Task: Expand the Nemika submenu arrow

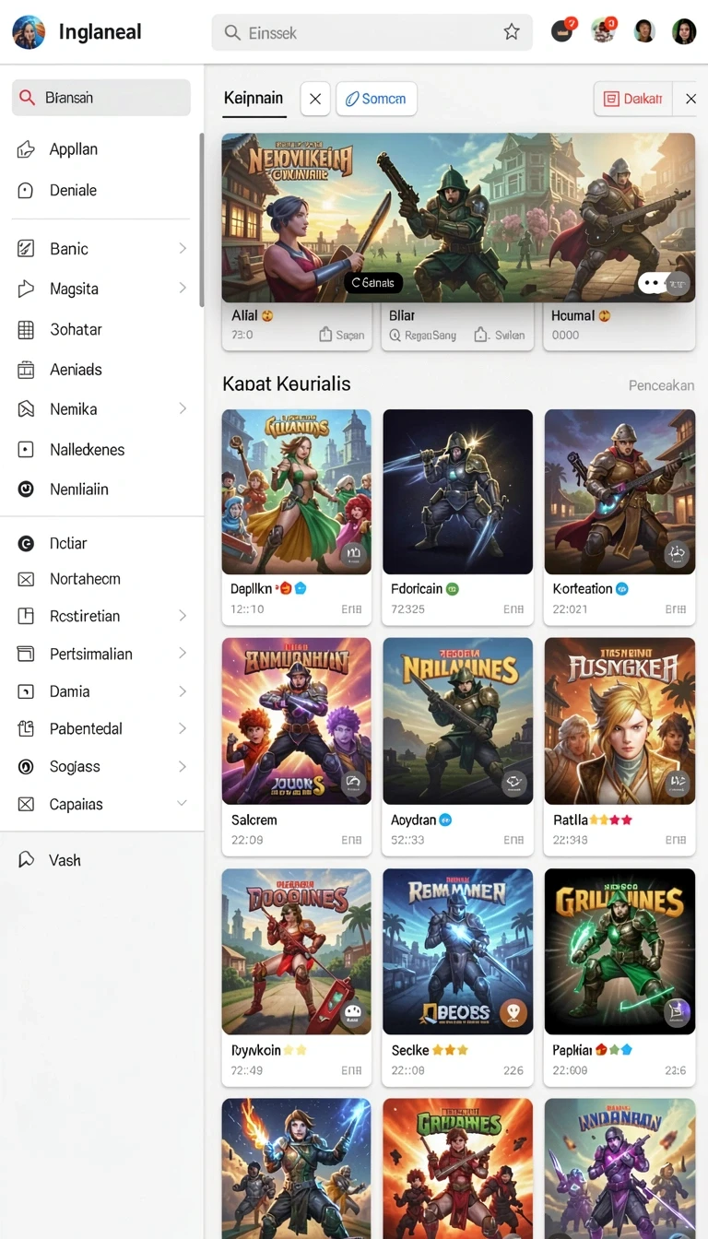Action: pyautogui.click(x=183, y=408)
